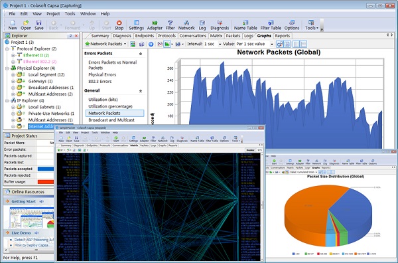Open the Diagnosis settings icon
Screen dimensions: 398x263
[220, 25]
